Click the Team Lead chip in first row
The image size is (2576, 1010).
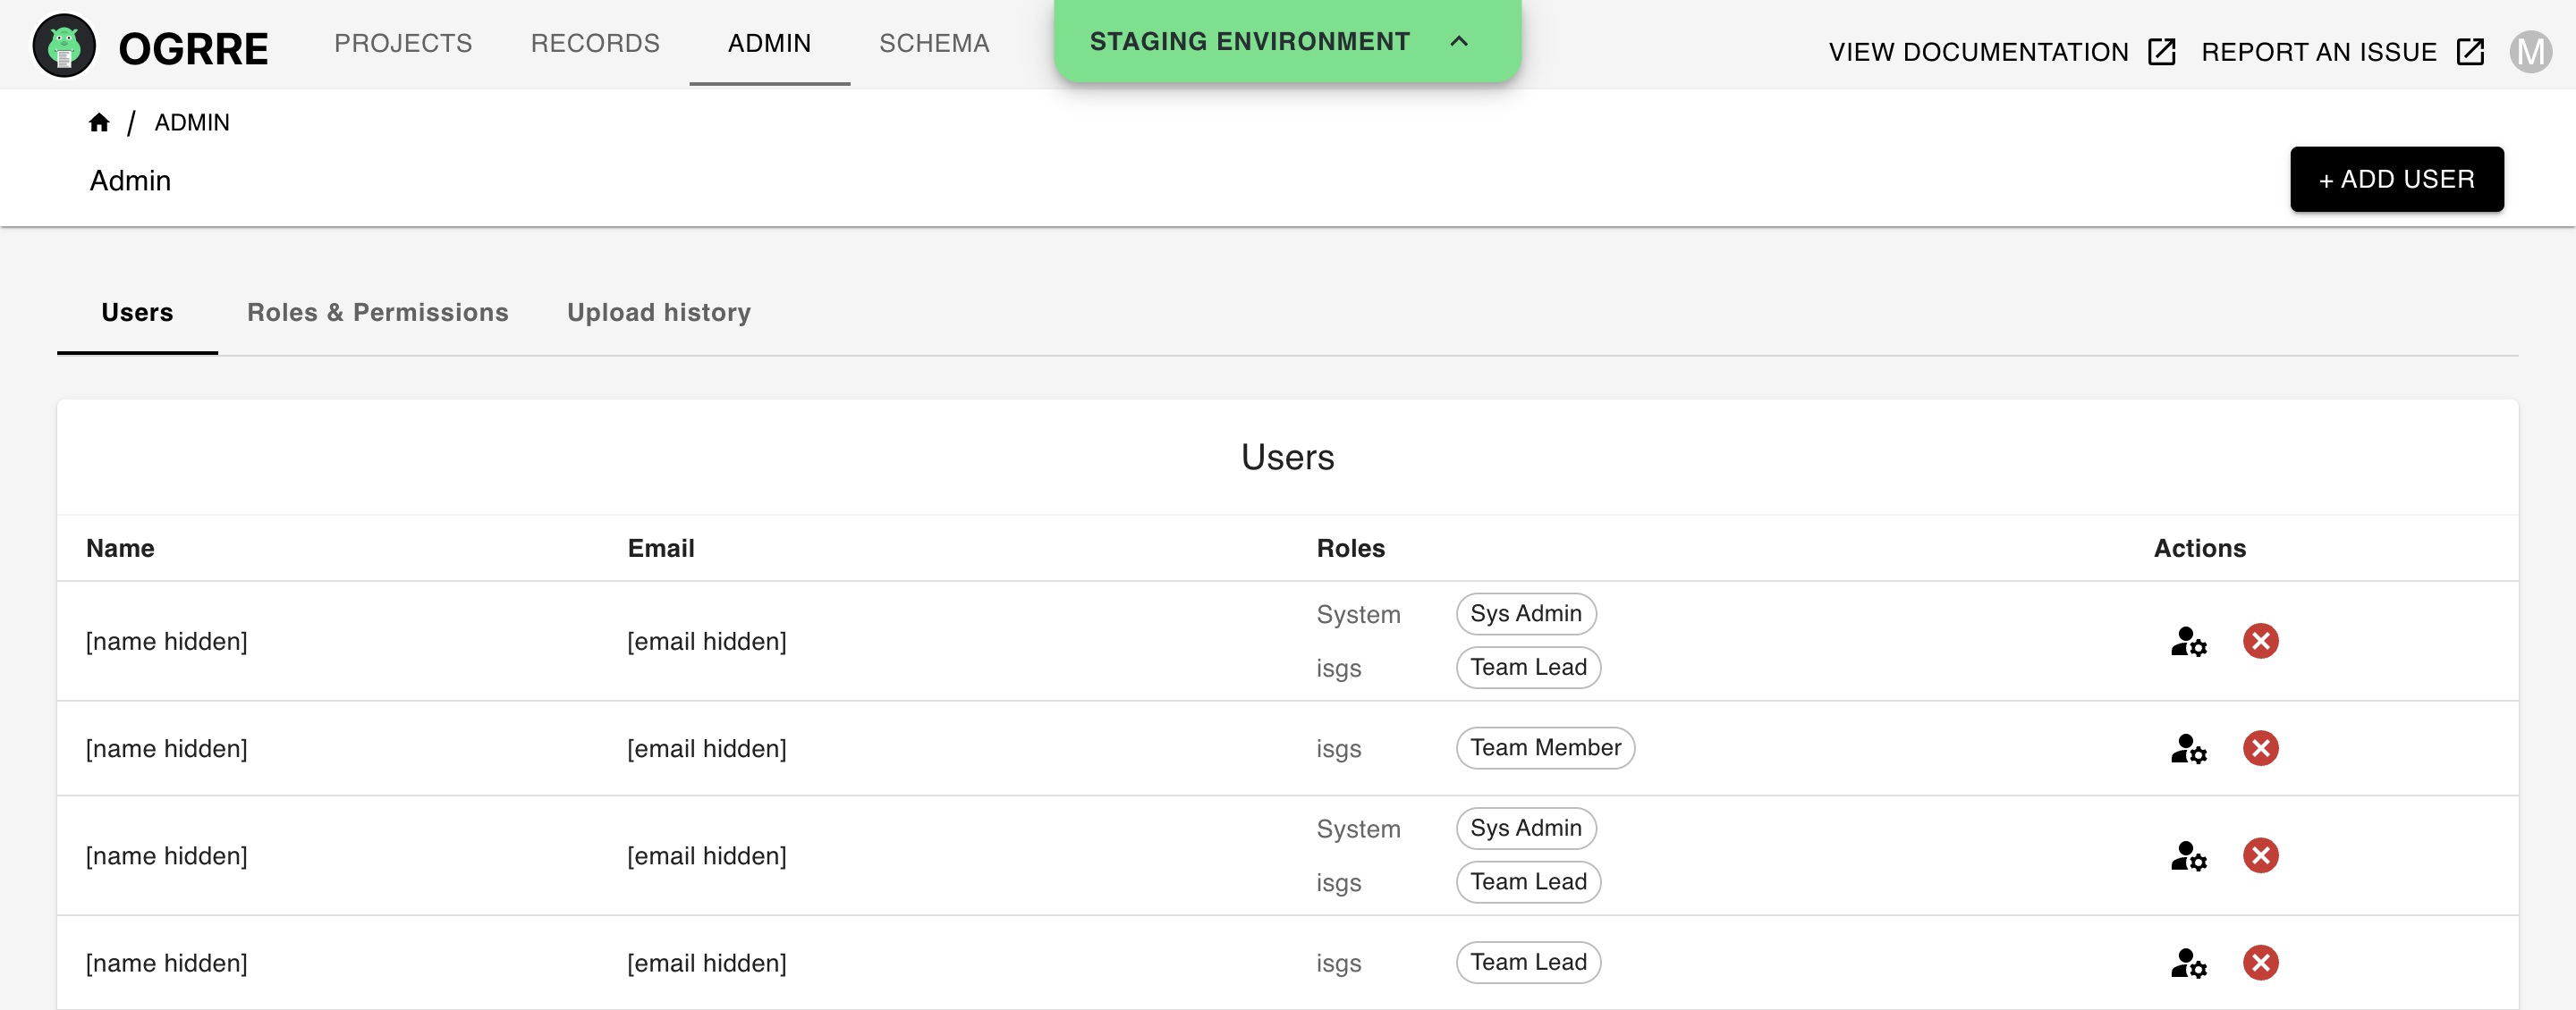coord(1528,668)
